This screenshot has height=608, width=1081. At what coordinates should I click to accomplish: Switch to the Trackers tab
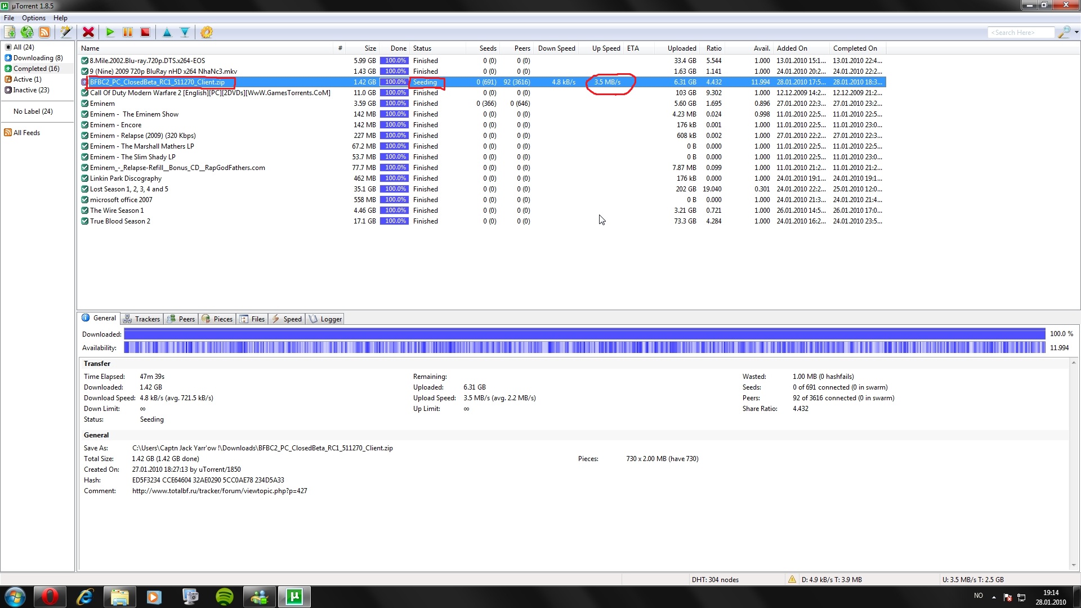pos(142,319)
